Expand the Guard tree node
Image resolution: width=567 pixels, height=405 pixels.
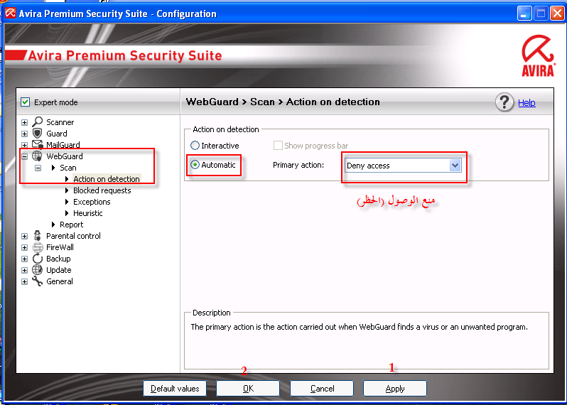coord(25,134)
